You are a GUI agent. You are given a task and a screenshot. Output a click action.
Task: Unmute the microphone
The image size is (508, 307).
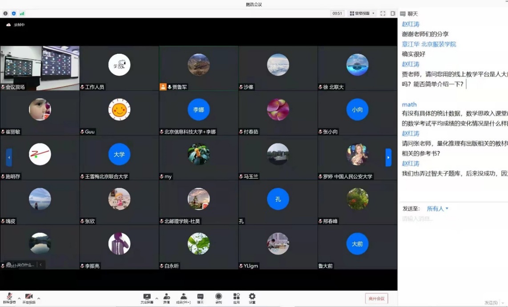9,297
